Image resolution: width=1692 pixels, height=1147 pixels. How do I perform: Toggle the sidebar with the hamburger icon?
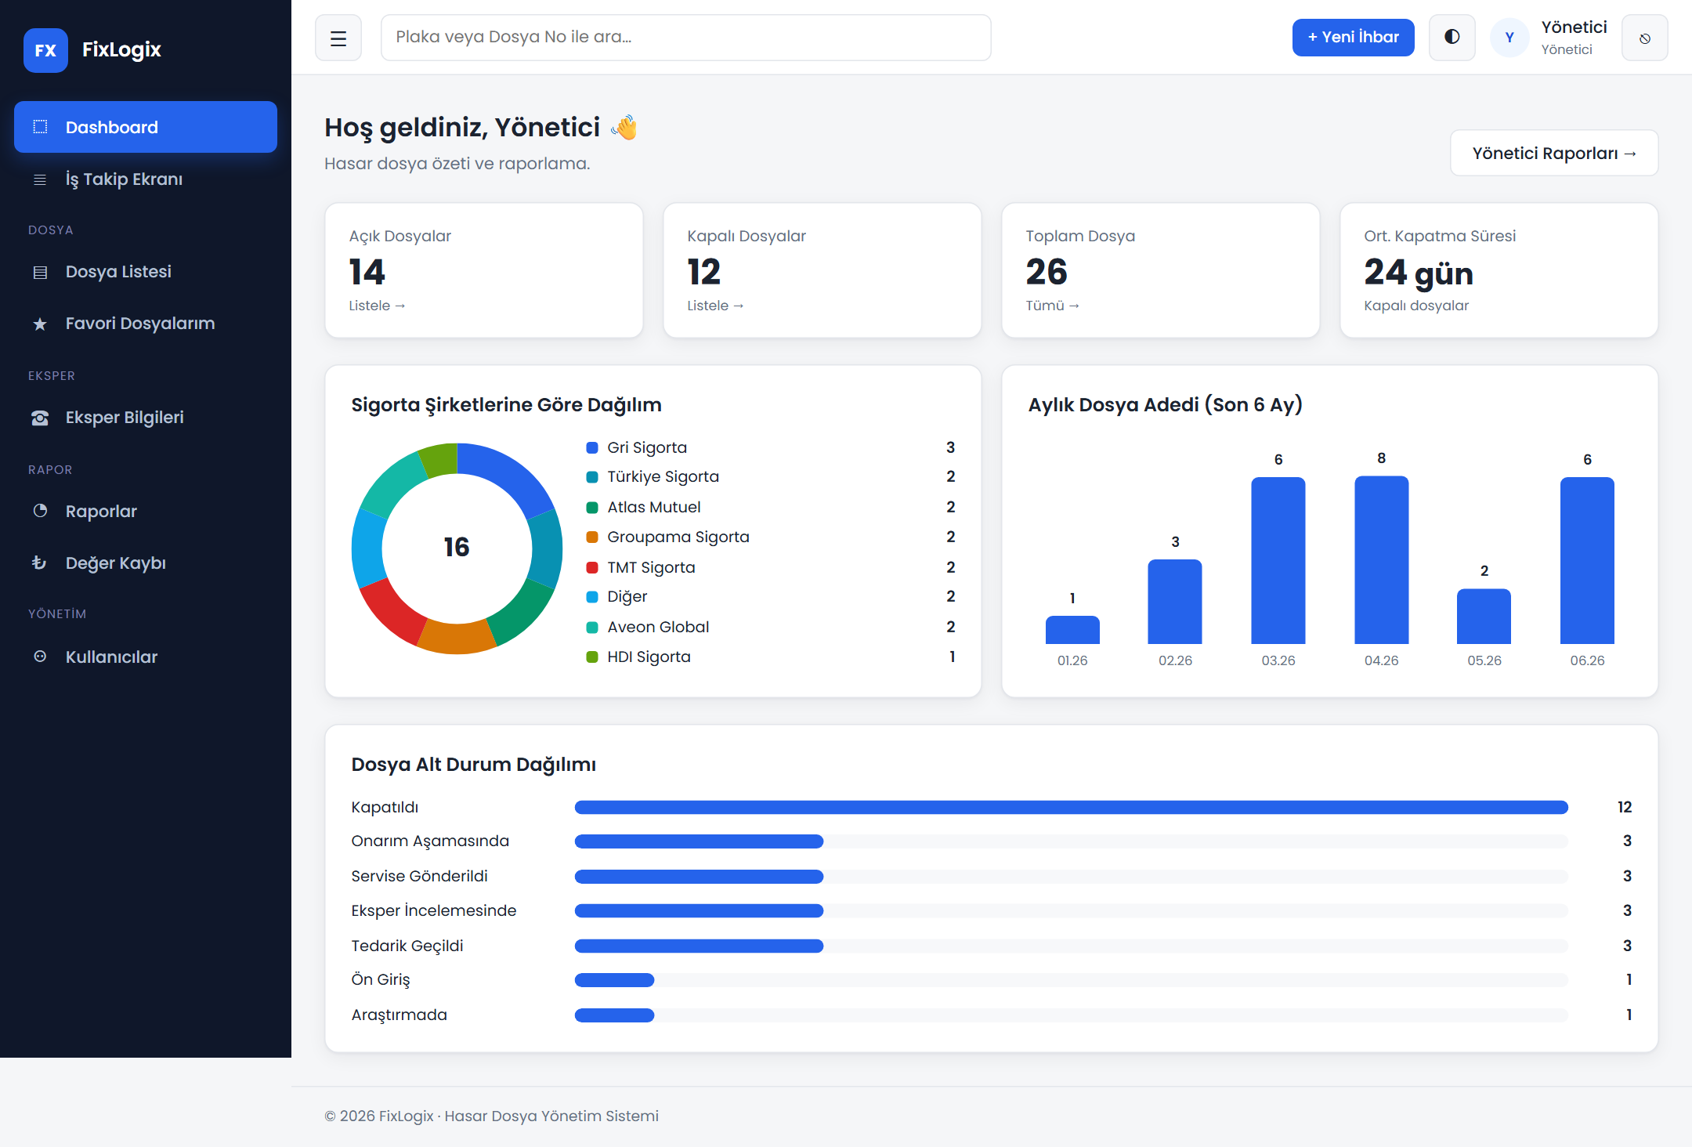point(338,38)
